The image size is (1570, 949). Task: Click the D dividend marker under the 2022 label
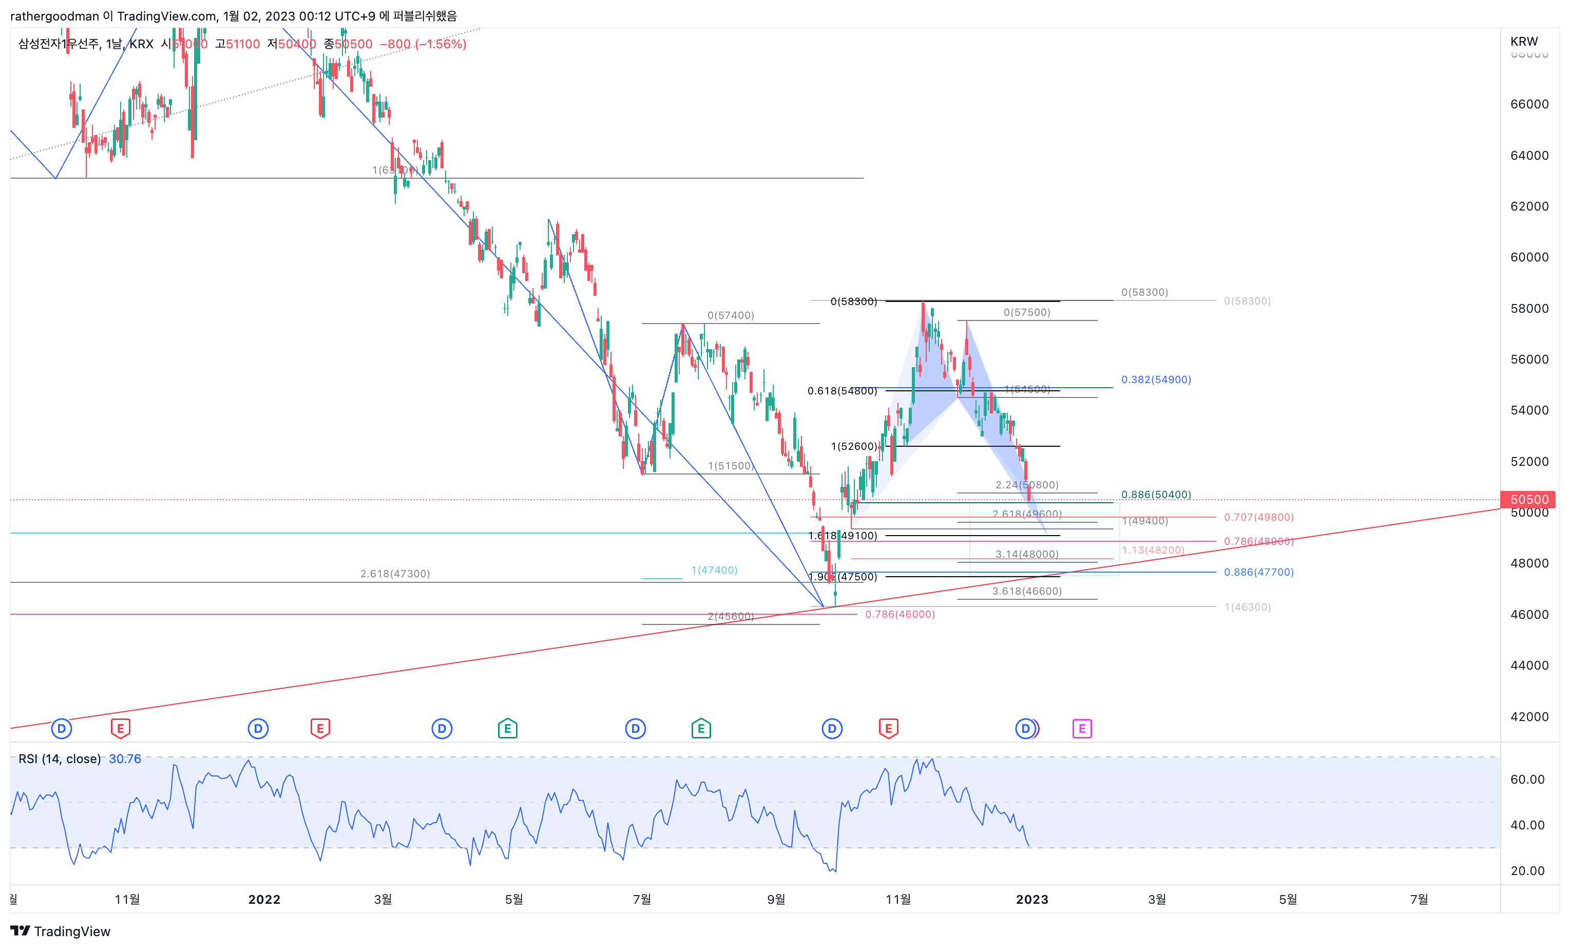[258, 729]
